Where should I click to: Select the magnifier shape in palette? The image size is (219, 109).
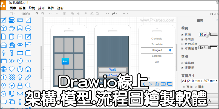pyautogui.click(x=28, y=85)
